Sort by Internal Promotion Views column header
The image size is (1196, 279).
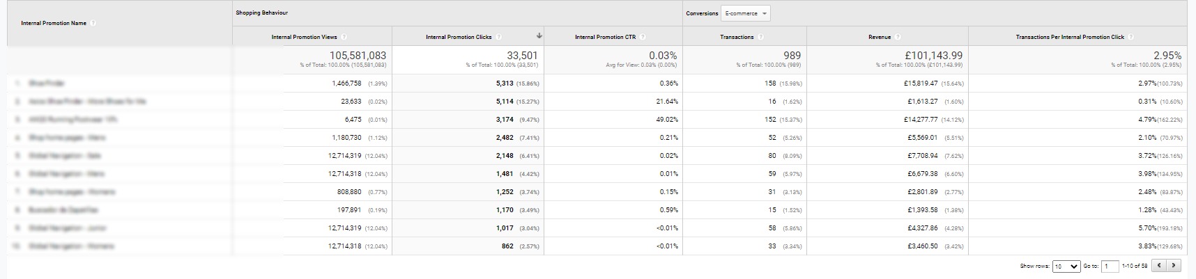(305, 37)
